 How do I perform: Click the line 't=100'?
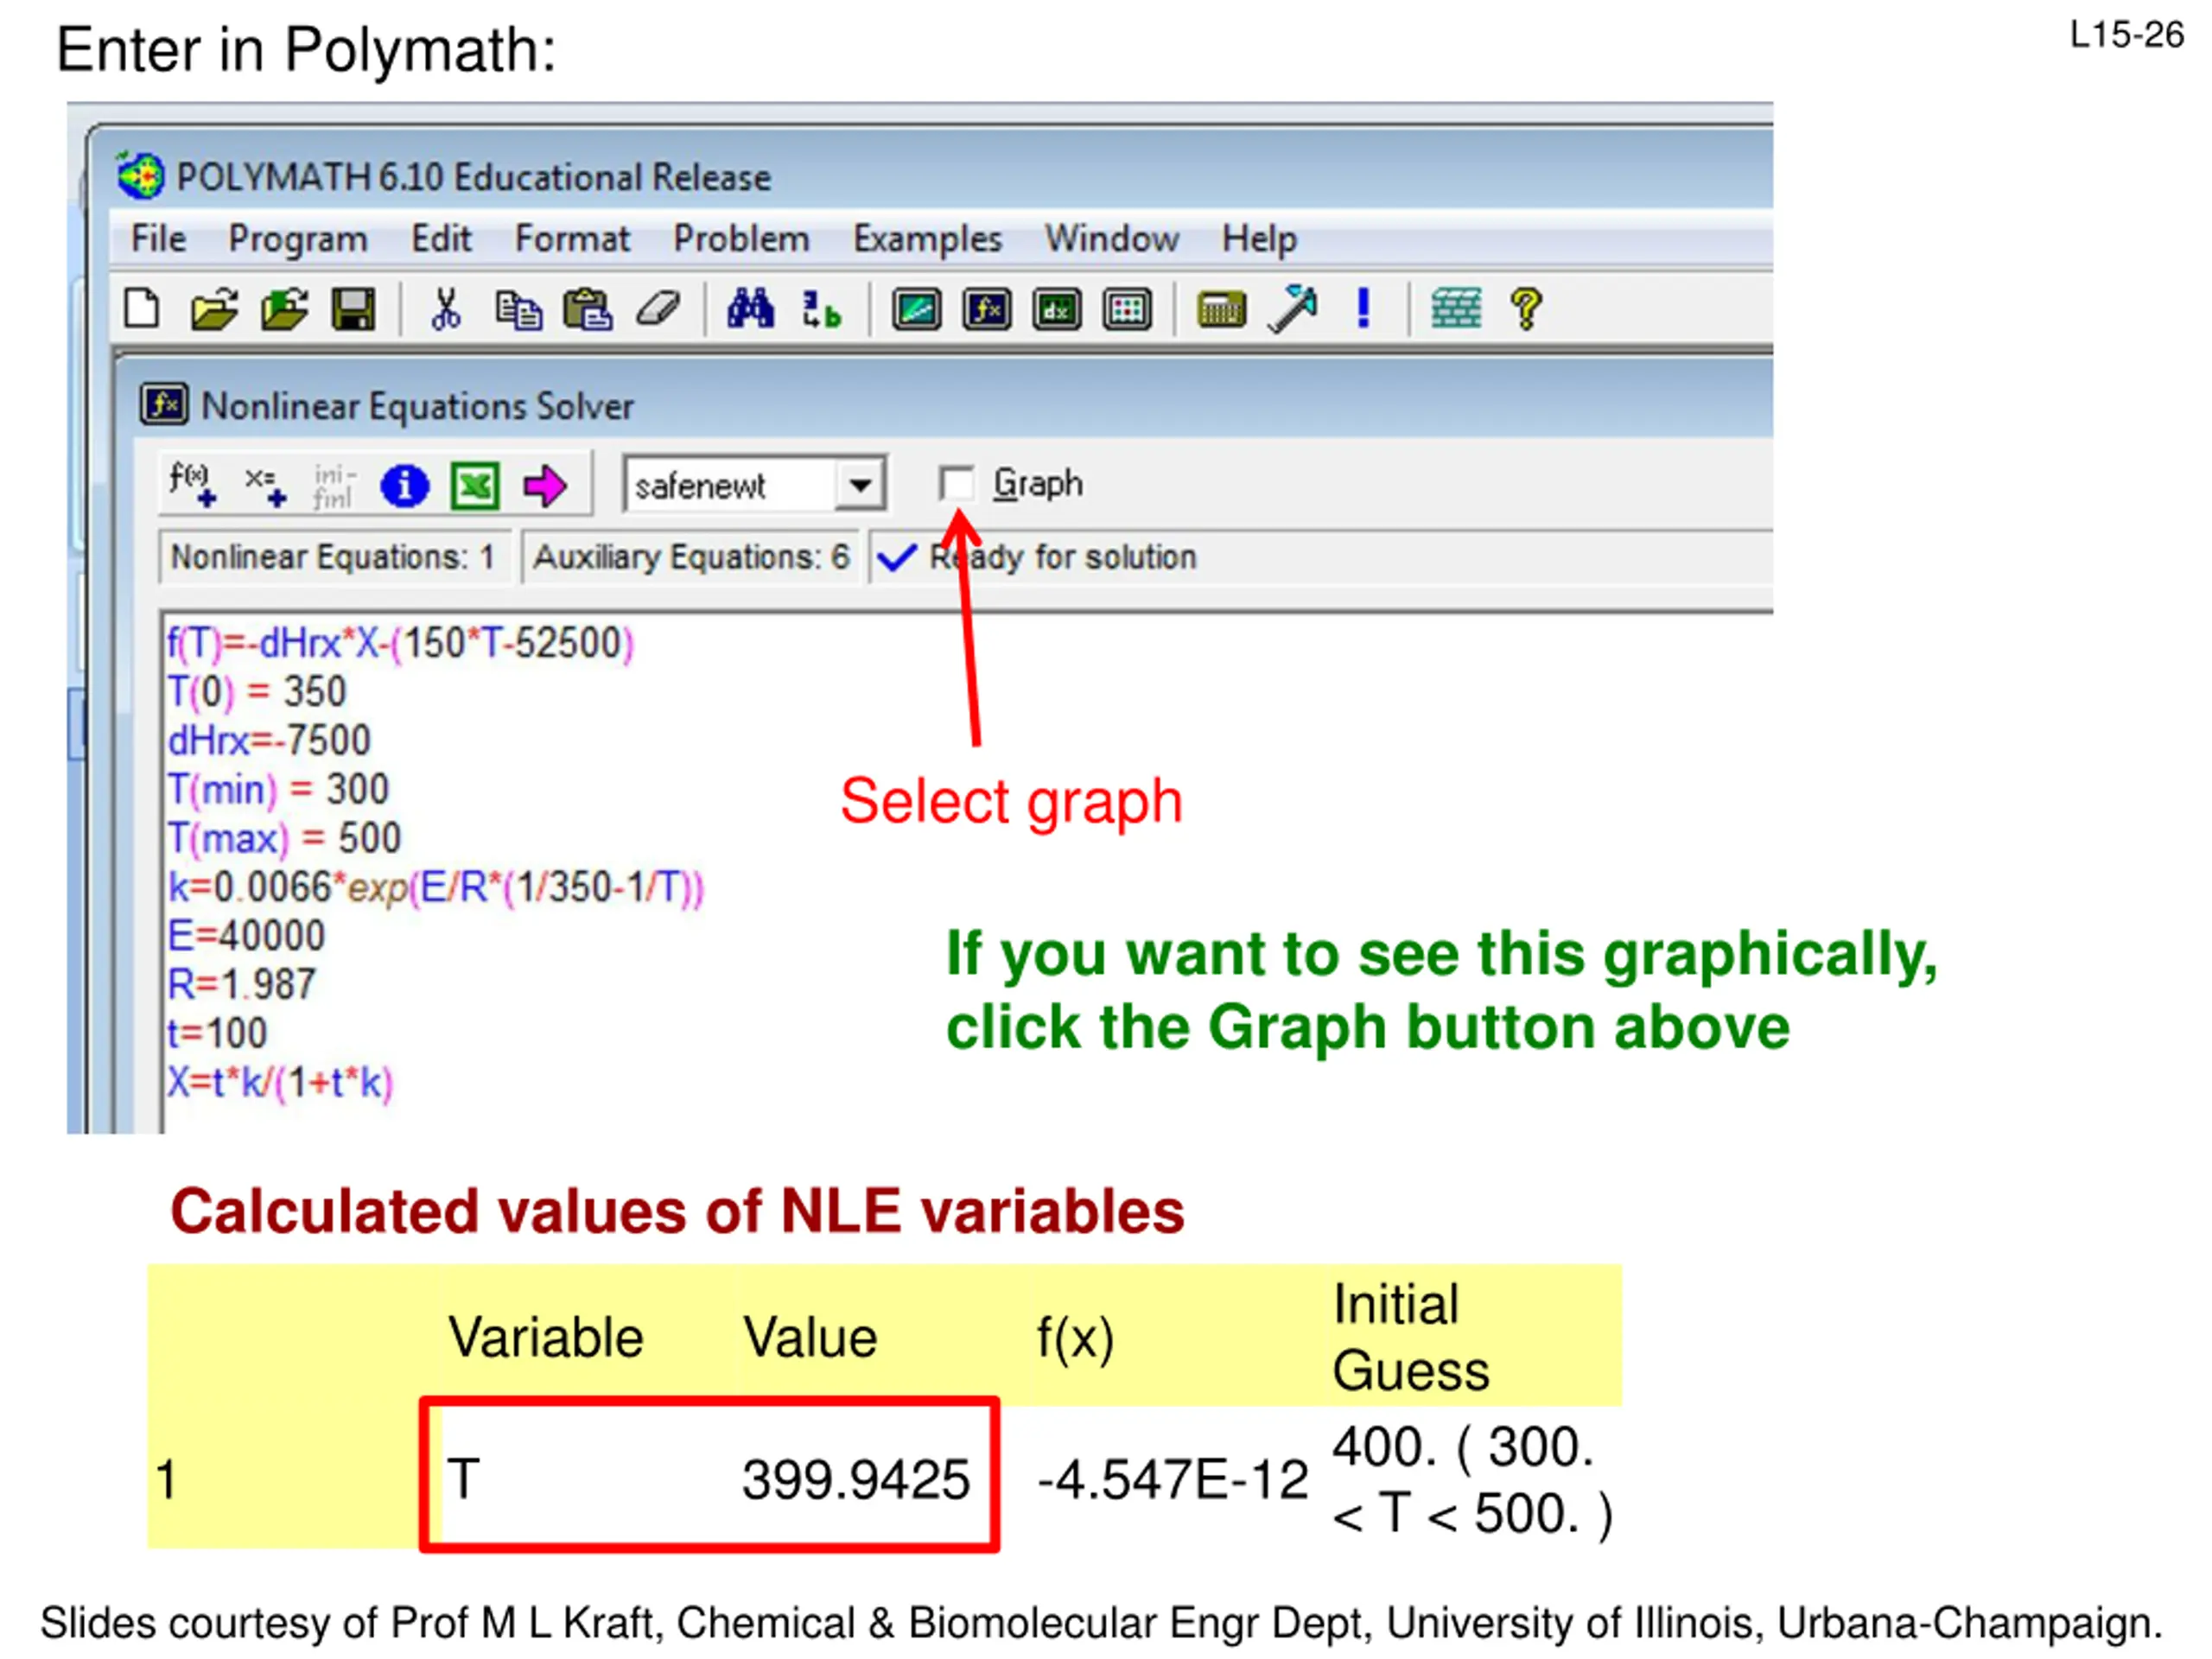coord(217,1034)
